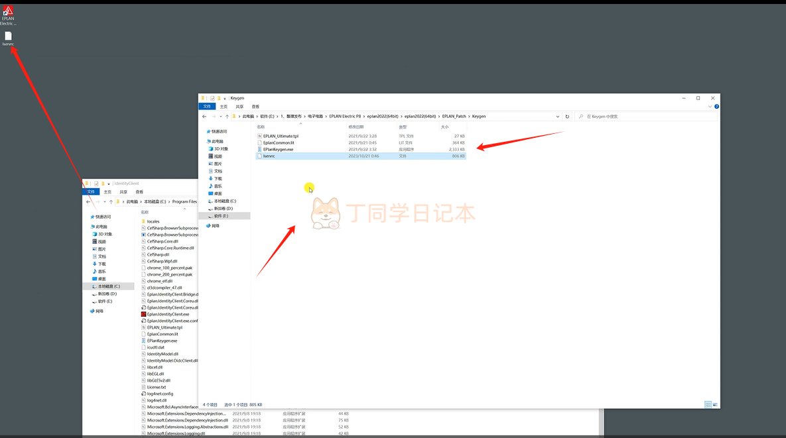Switch to 查看 tab in Keygen window

(x=255, y=107)
